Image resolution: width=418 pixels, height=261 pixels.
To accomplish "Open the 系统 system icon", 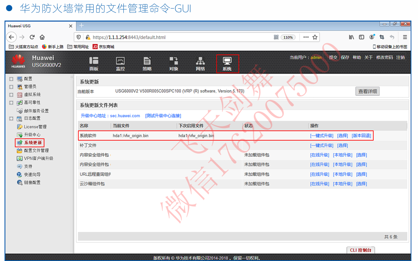I will coord(227,63).
